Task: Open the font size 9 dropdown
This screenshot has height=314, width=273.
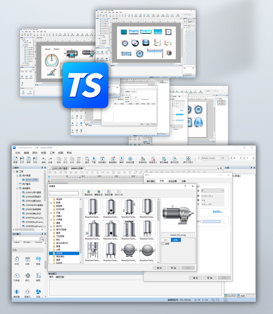Action: pos(228,158)
